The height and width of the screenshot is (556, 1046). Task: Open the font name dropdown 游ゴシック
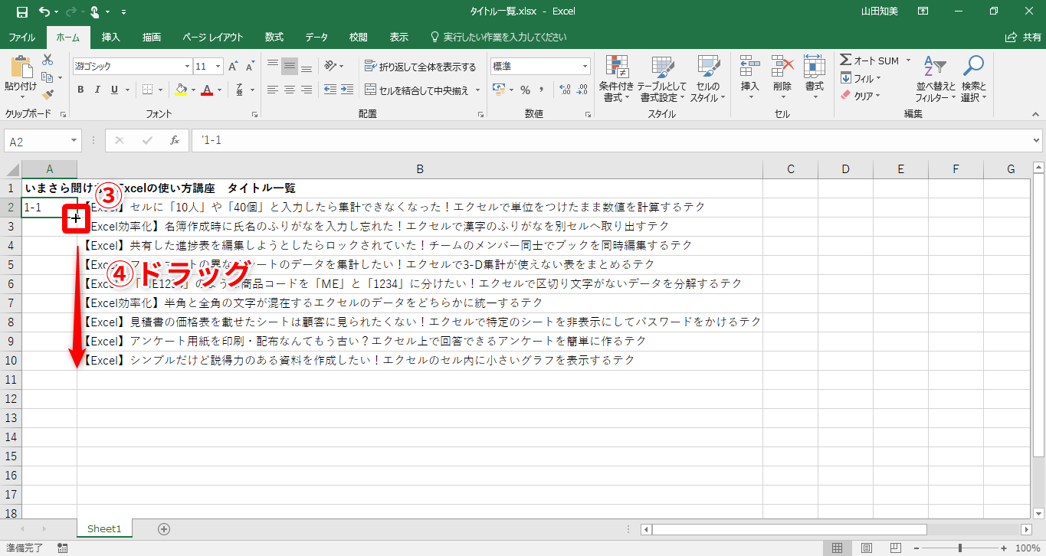coord(186,67)
